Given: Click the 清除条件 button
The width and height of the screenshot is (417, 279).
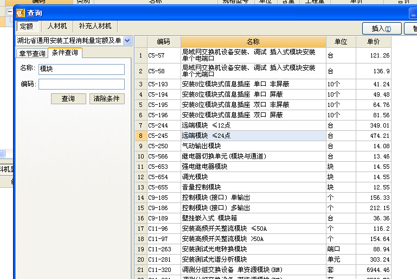Looking at the screenshot, I should (x=107, y=99).
